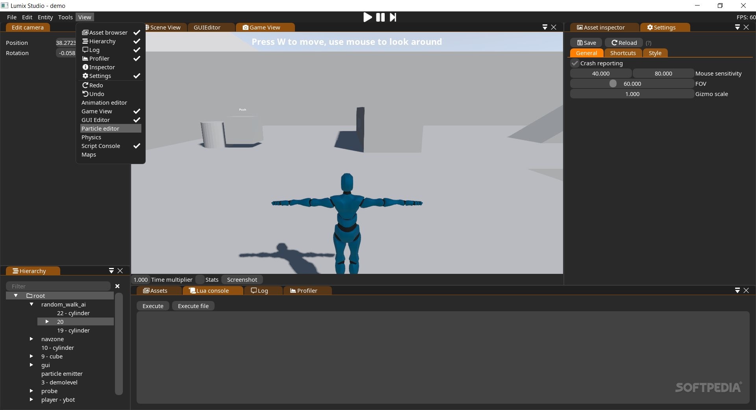Close the Settings dock panel
The image size is (756, 410).
(746, 27)
